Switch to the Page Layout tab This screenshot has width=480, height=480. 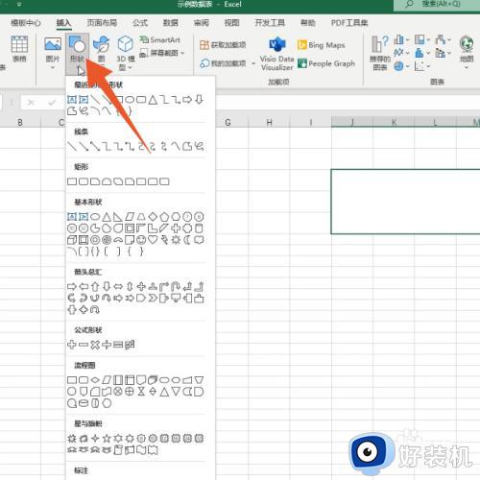[x=102, y=23]
